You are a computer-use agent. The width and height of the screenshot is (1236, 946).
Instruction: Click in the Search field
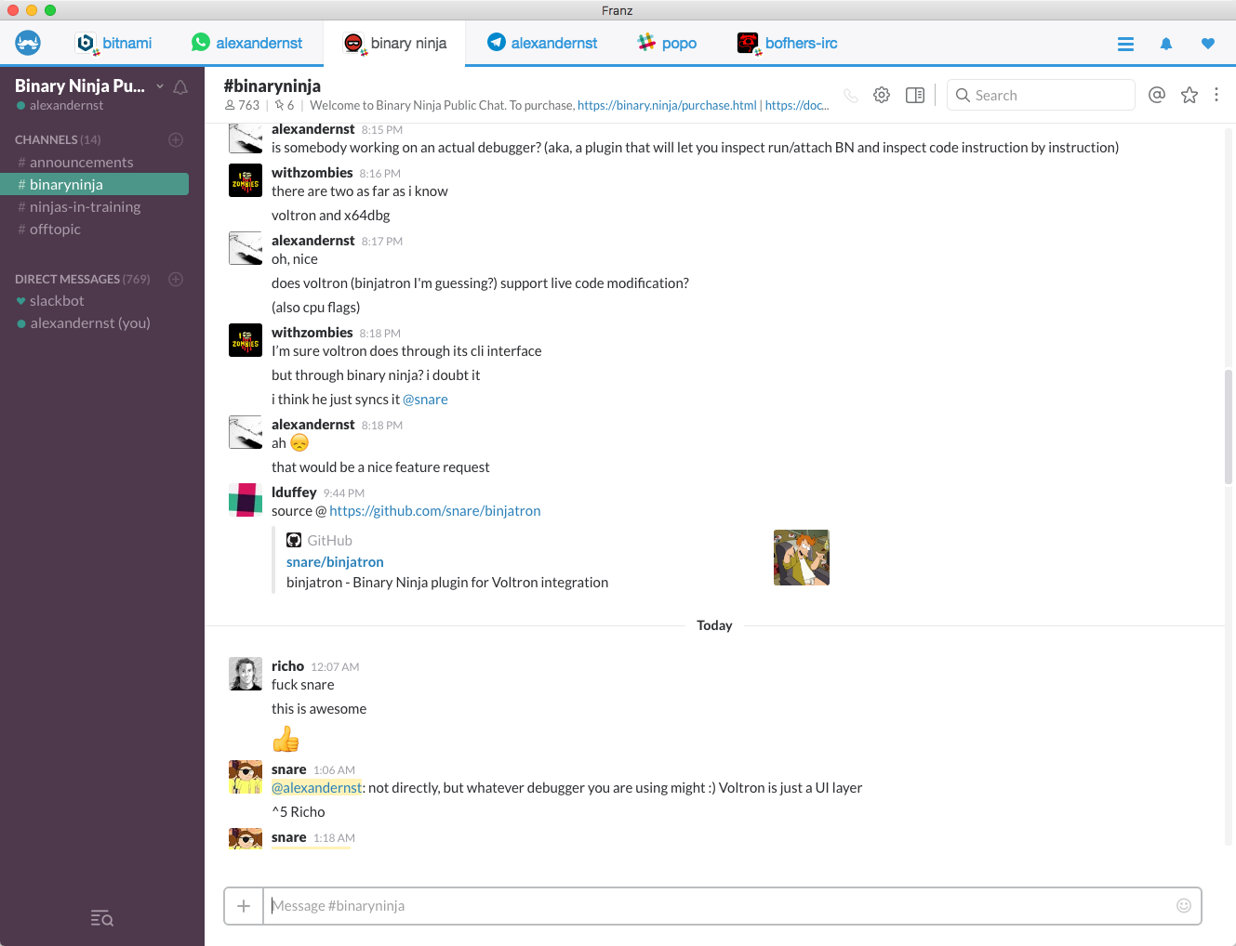click(1041, 95)
